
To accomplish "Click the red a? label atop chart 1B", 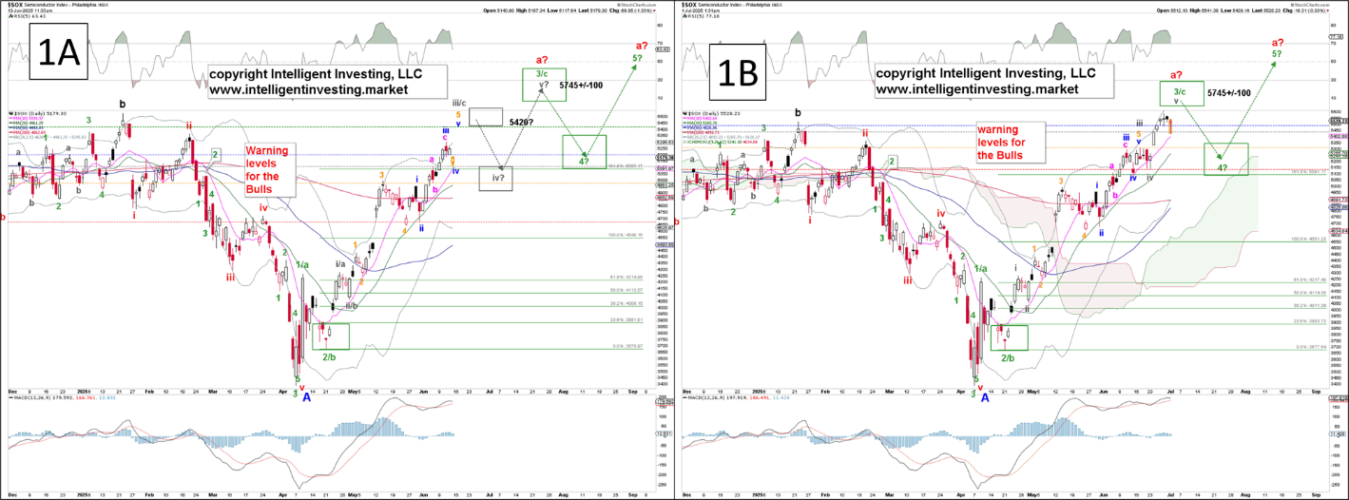I will click(1176, 74).
